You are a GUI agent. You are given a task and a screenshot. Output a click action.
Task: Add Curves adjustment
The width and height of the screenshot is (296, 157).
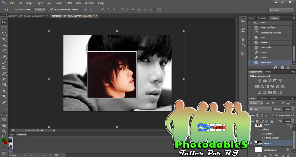pyautogui.click(x=270, y=81)
